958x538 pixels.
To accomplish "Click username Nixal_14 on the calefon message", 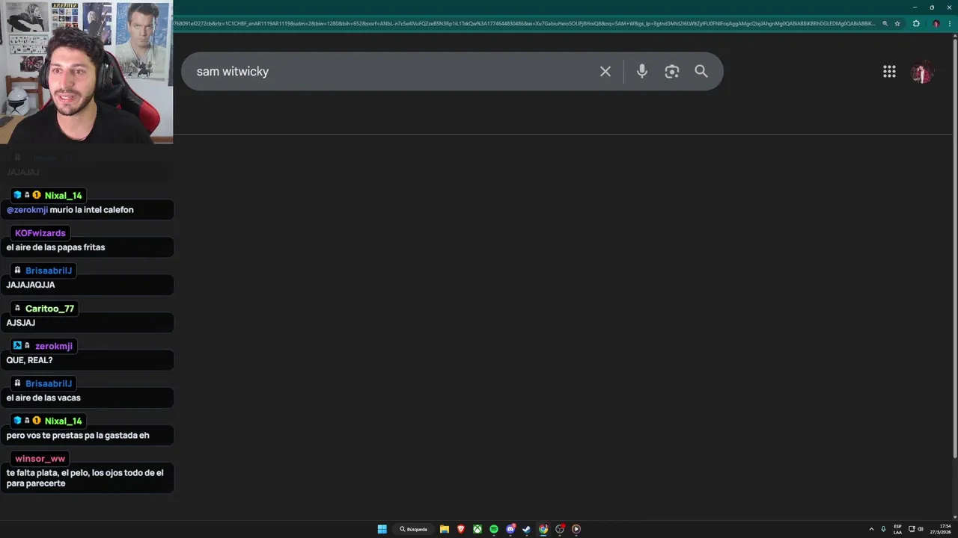I will [x=63, y=196].
